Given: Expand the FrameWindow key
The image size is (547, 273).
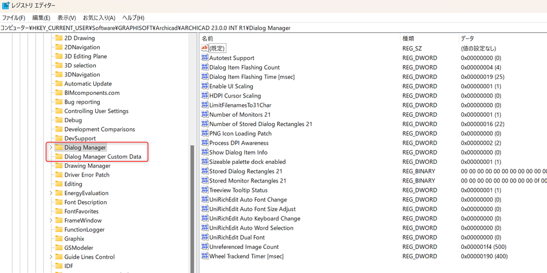Looking at the screenshot, I should [51, 220].
